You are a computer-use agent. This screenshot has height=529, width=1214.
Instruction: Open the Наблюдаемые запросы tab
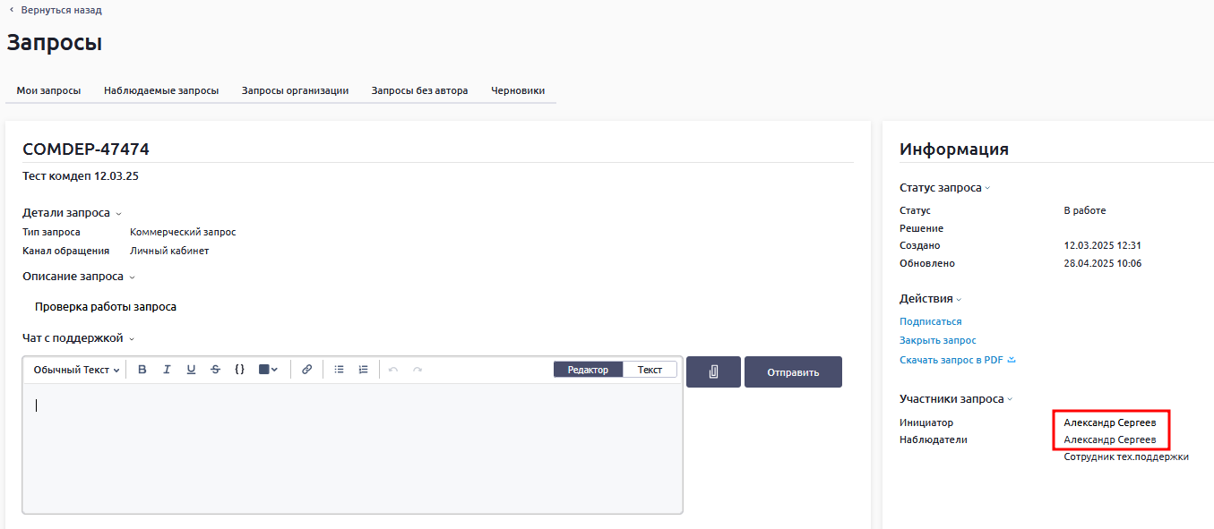coord(161,90)
